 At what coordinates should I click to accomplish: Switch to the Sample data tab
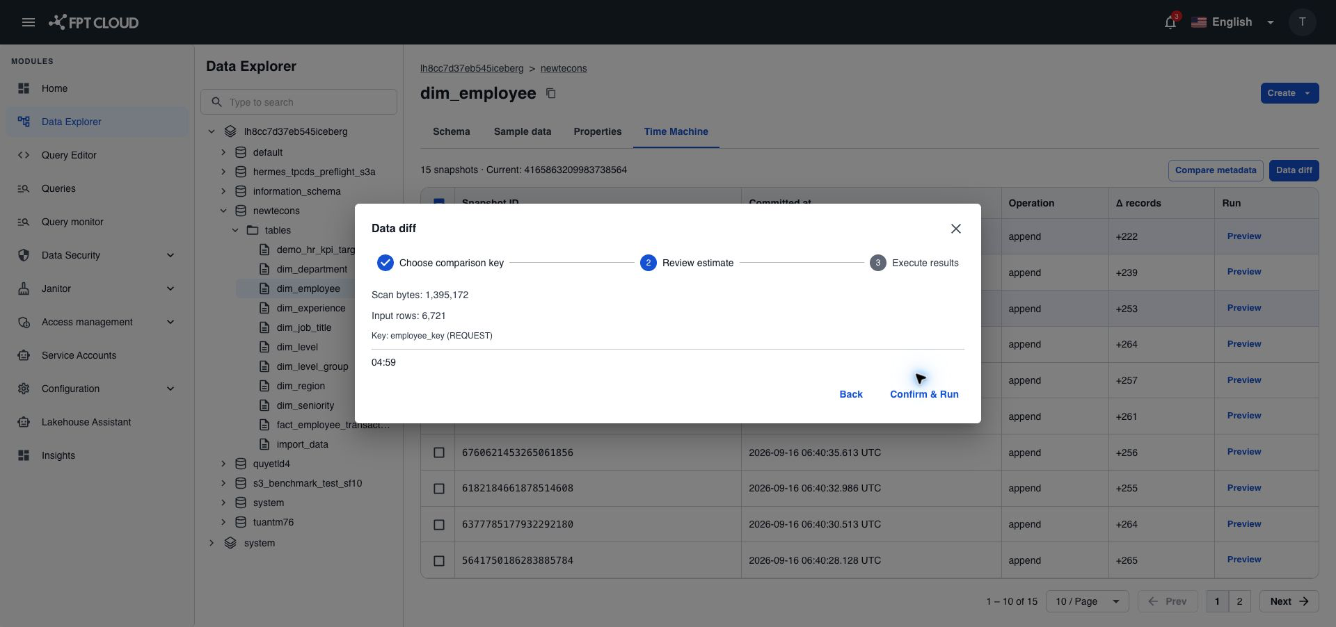pos(522,131)
